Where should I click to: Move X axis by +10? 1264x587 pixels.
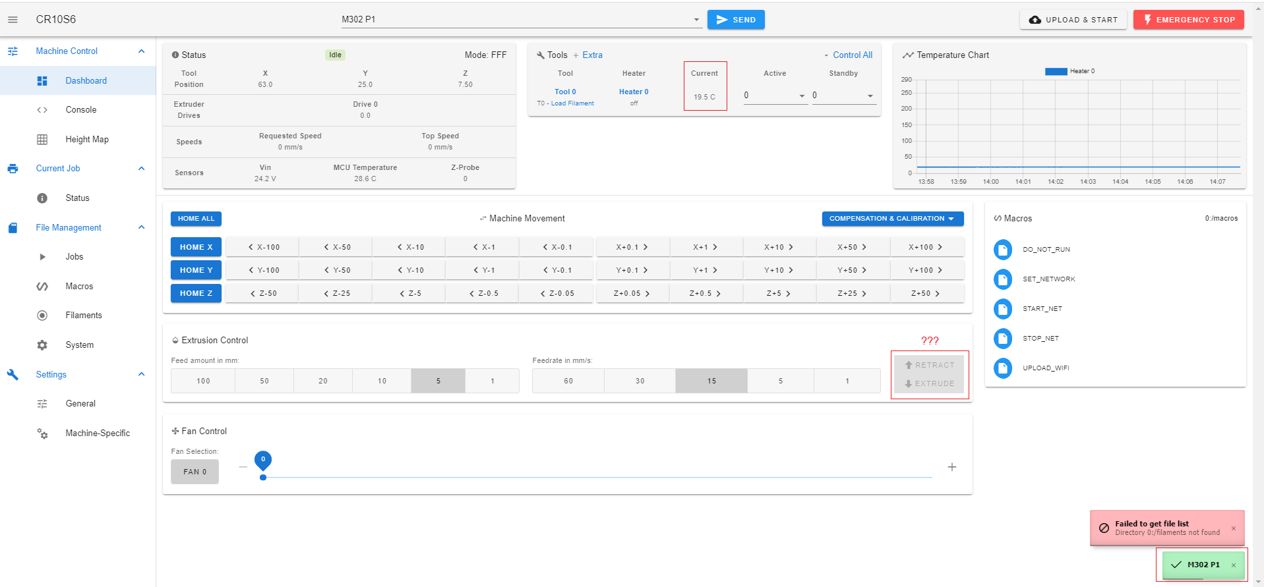point(779,247)
